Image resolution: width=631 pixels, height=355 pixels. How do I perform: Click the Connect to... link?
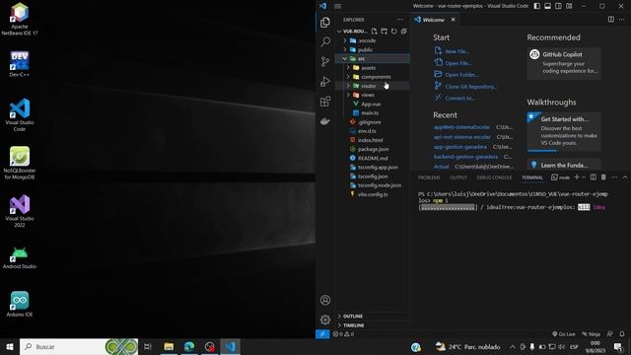tap(459, 99)
